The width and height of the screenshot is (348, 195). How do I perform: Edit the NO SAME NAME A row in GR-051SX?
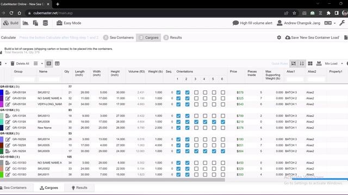click(x=8, y=99)
